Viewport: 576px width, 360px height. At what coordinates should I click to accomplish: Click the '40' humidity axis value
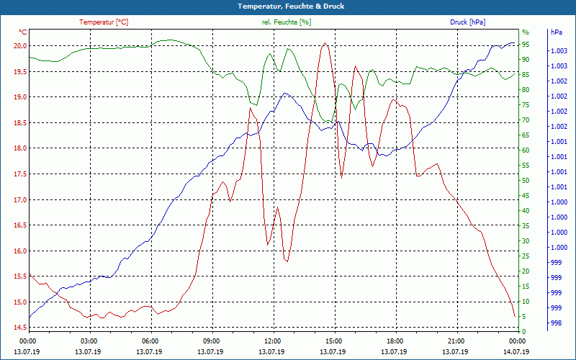pos(526,211)
